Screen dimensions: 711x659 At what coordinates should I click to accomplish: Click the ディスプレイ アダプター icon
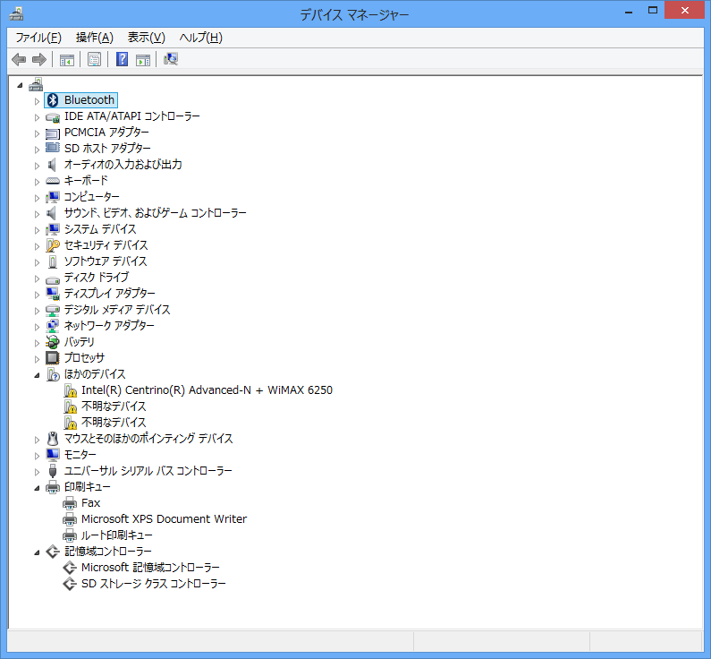[x=53, y=294]
